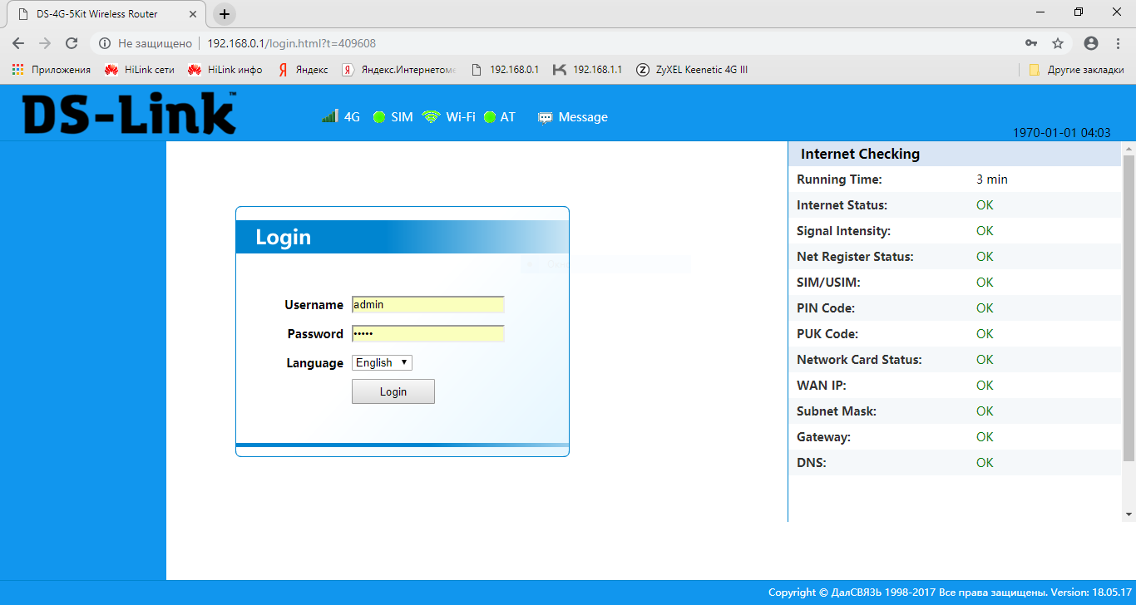The image size is (1136, 605).
Task: Open Яндекс.Интернетометр bookmark
Action: [x=400, y=70]
